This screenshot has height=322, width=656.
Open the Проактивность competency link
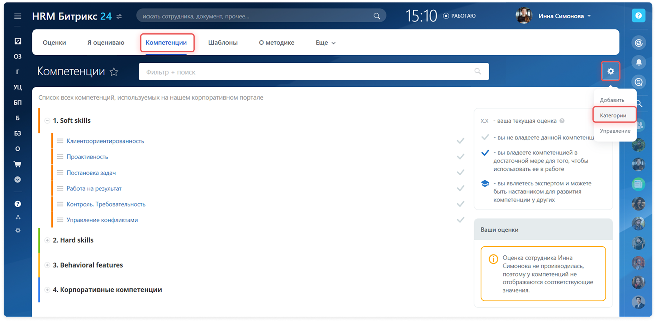pyautogui.click(x=87, y=157)
